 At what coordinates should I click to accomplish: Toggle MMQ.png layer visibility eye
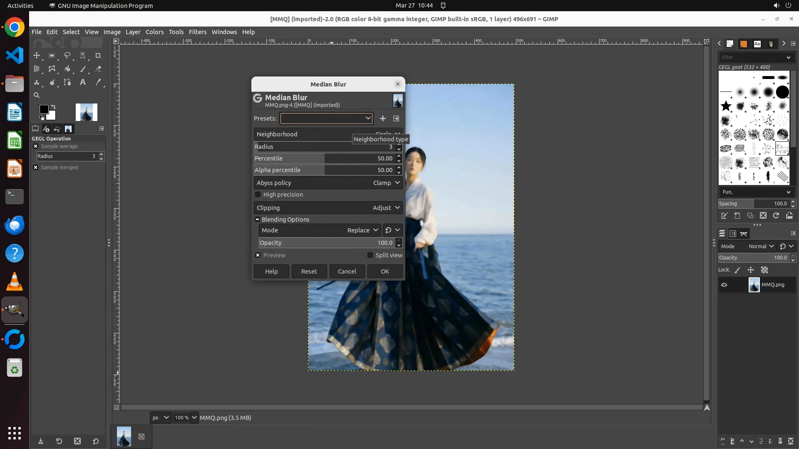(x=724, y=285)
